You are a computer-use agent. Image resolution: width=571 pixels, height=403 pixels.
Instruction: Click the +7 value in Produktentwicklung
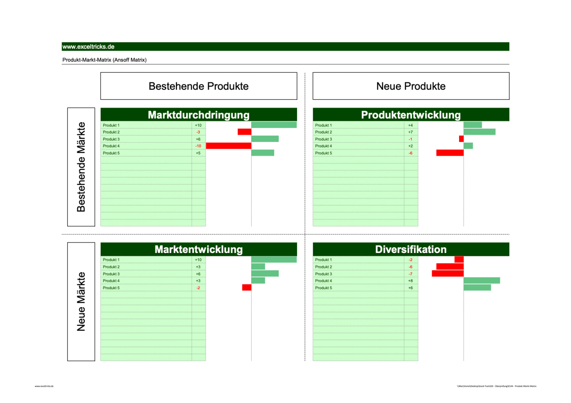coord(411,132)
